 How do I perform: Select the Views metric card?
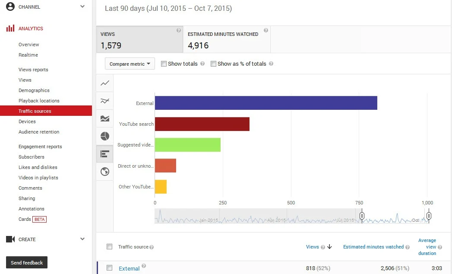click(140, 40)
